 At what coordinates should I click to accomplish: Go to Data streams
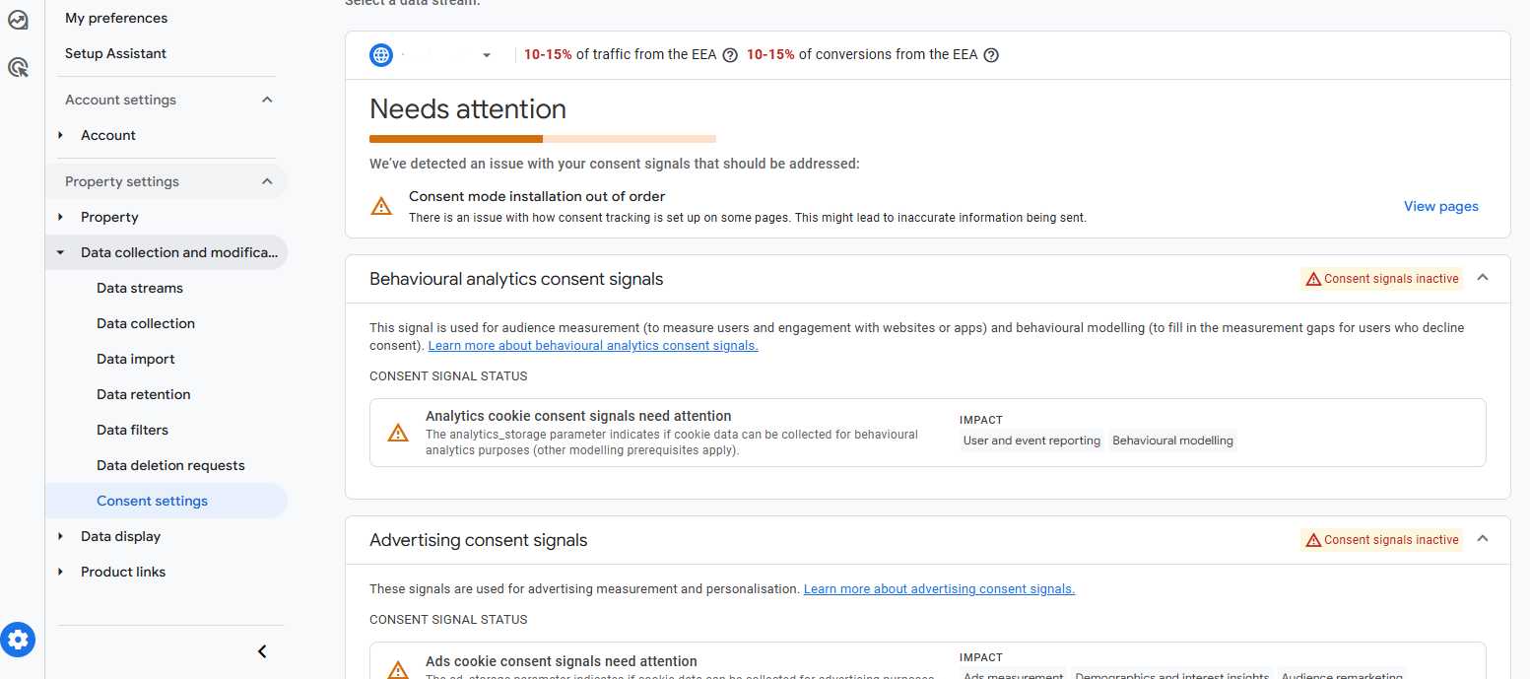pyautogui.click(x=140, y=288)
